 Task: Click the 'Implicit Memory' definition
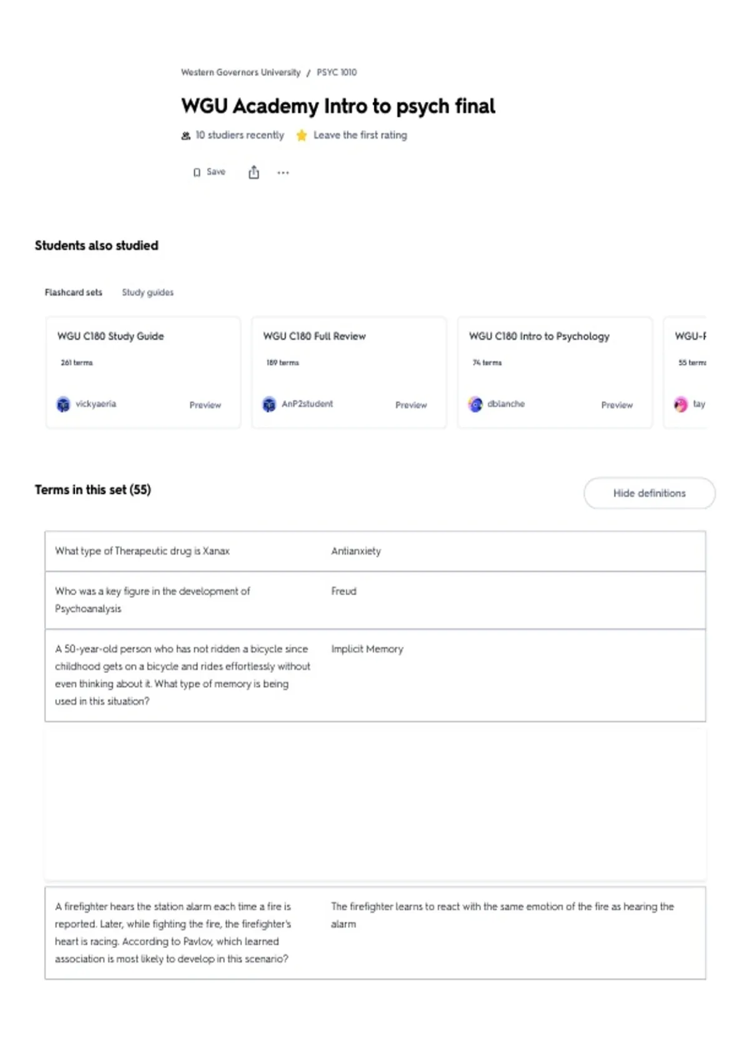(x=367, y=649)
